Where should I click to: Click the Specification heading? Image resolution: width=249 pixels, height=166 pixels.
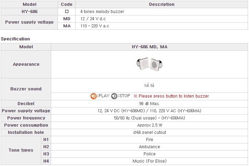pos(15,39)
